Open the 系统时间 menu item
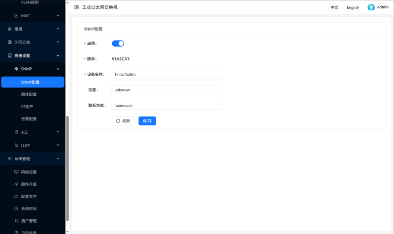This screenshot has height=234, width=394. click(x=33, y=208)
